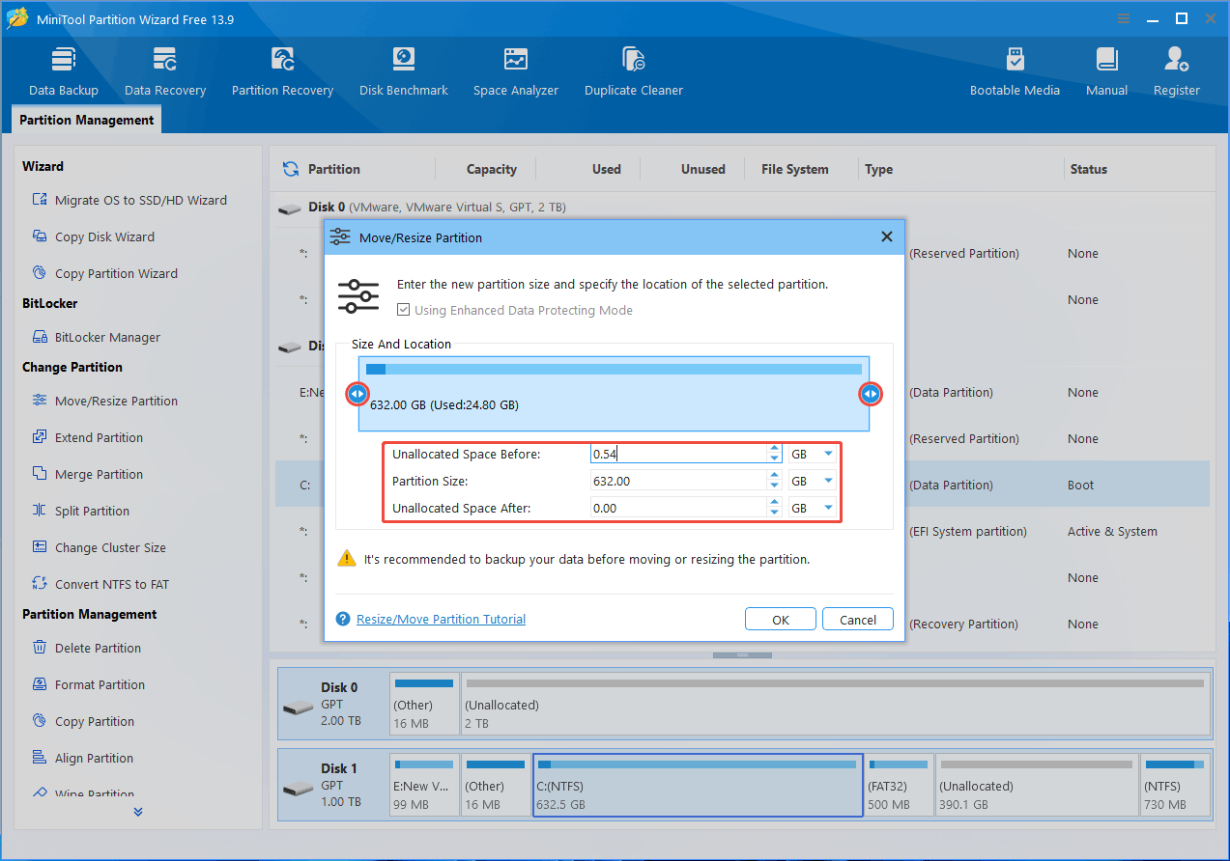Open Copy Partition Wizard in the Wizard section
Image resolution: width=1230 pixels, height=861 pixels.
coord(105,273)
